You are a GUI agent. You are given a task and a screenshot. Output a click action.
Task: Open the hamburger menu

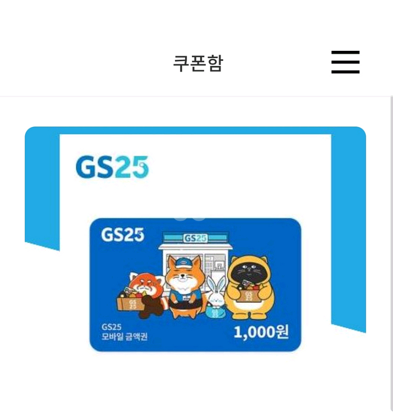[x=345, y=62]
